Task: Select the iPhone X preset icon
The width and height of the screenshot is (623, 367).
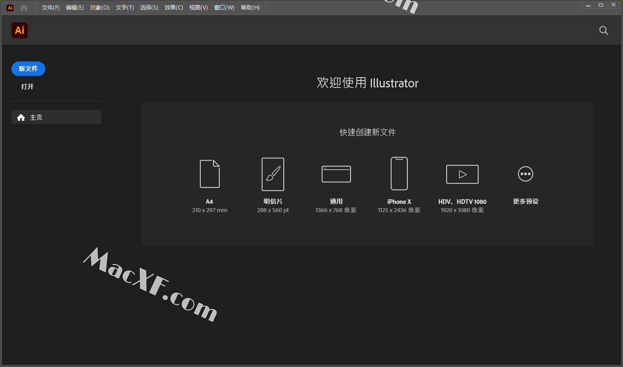Action: click(x=399, y=174)
